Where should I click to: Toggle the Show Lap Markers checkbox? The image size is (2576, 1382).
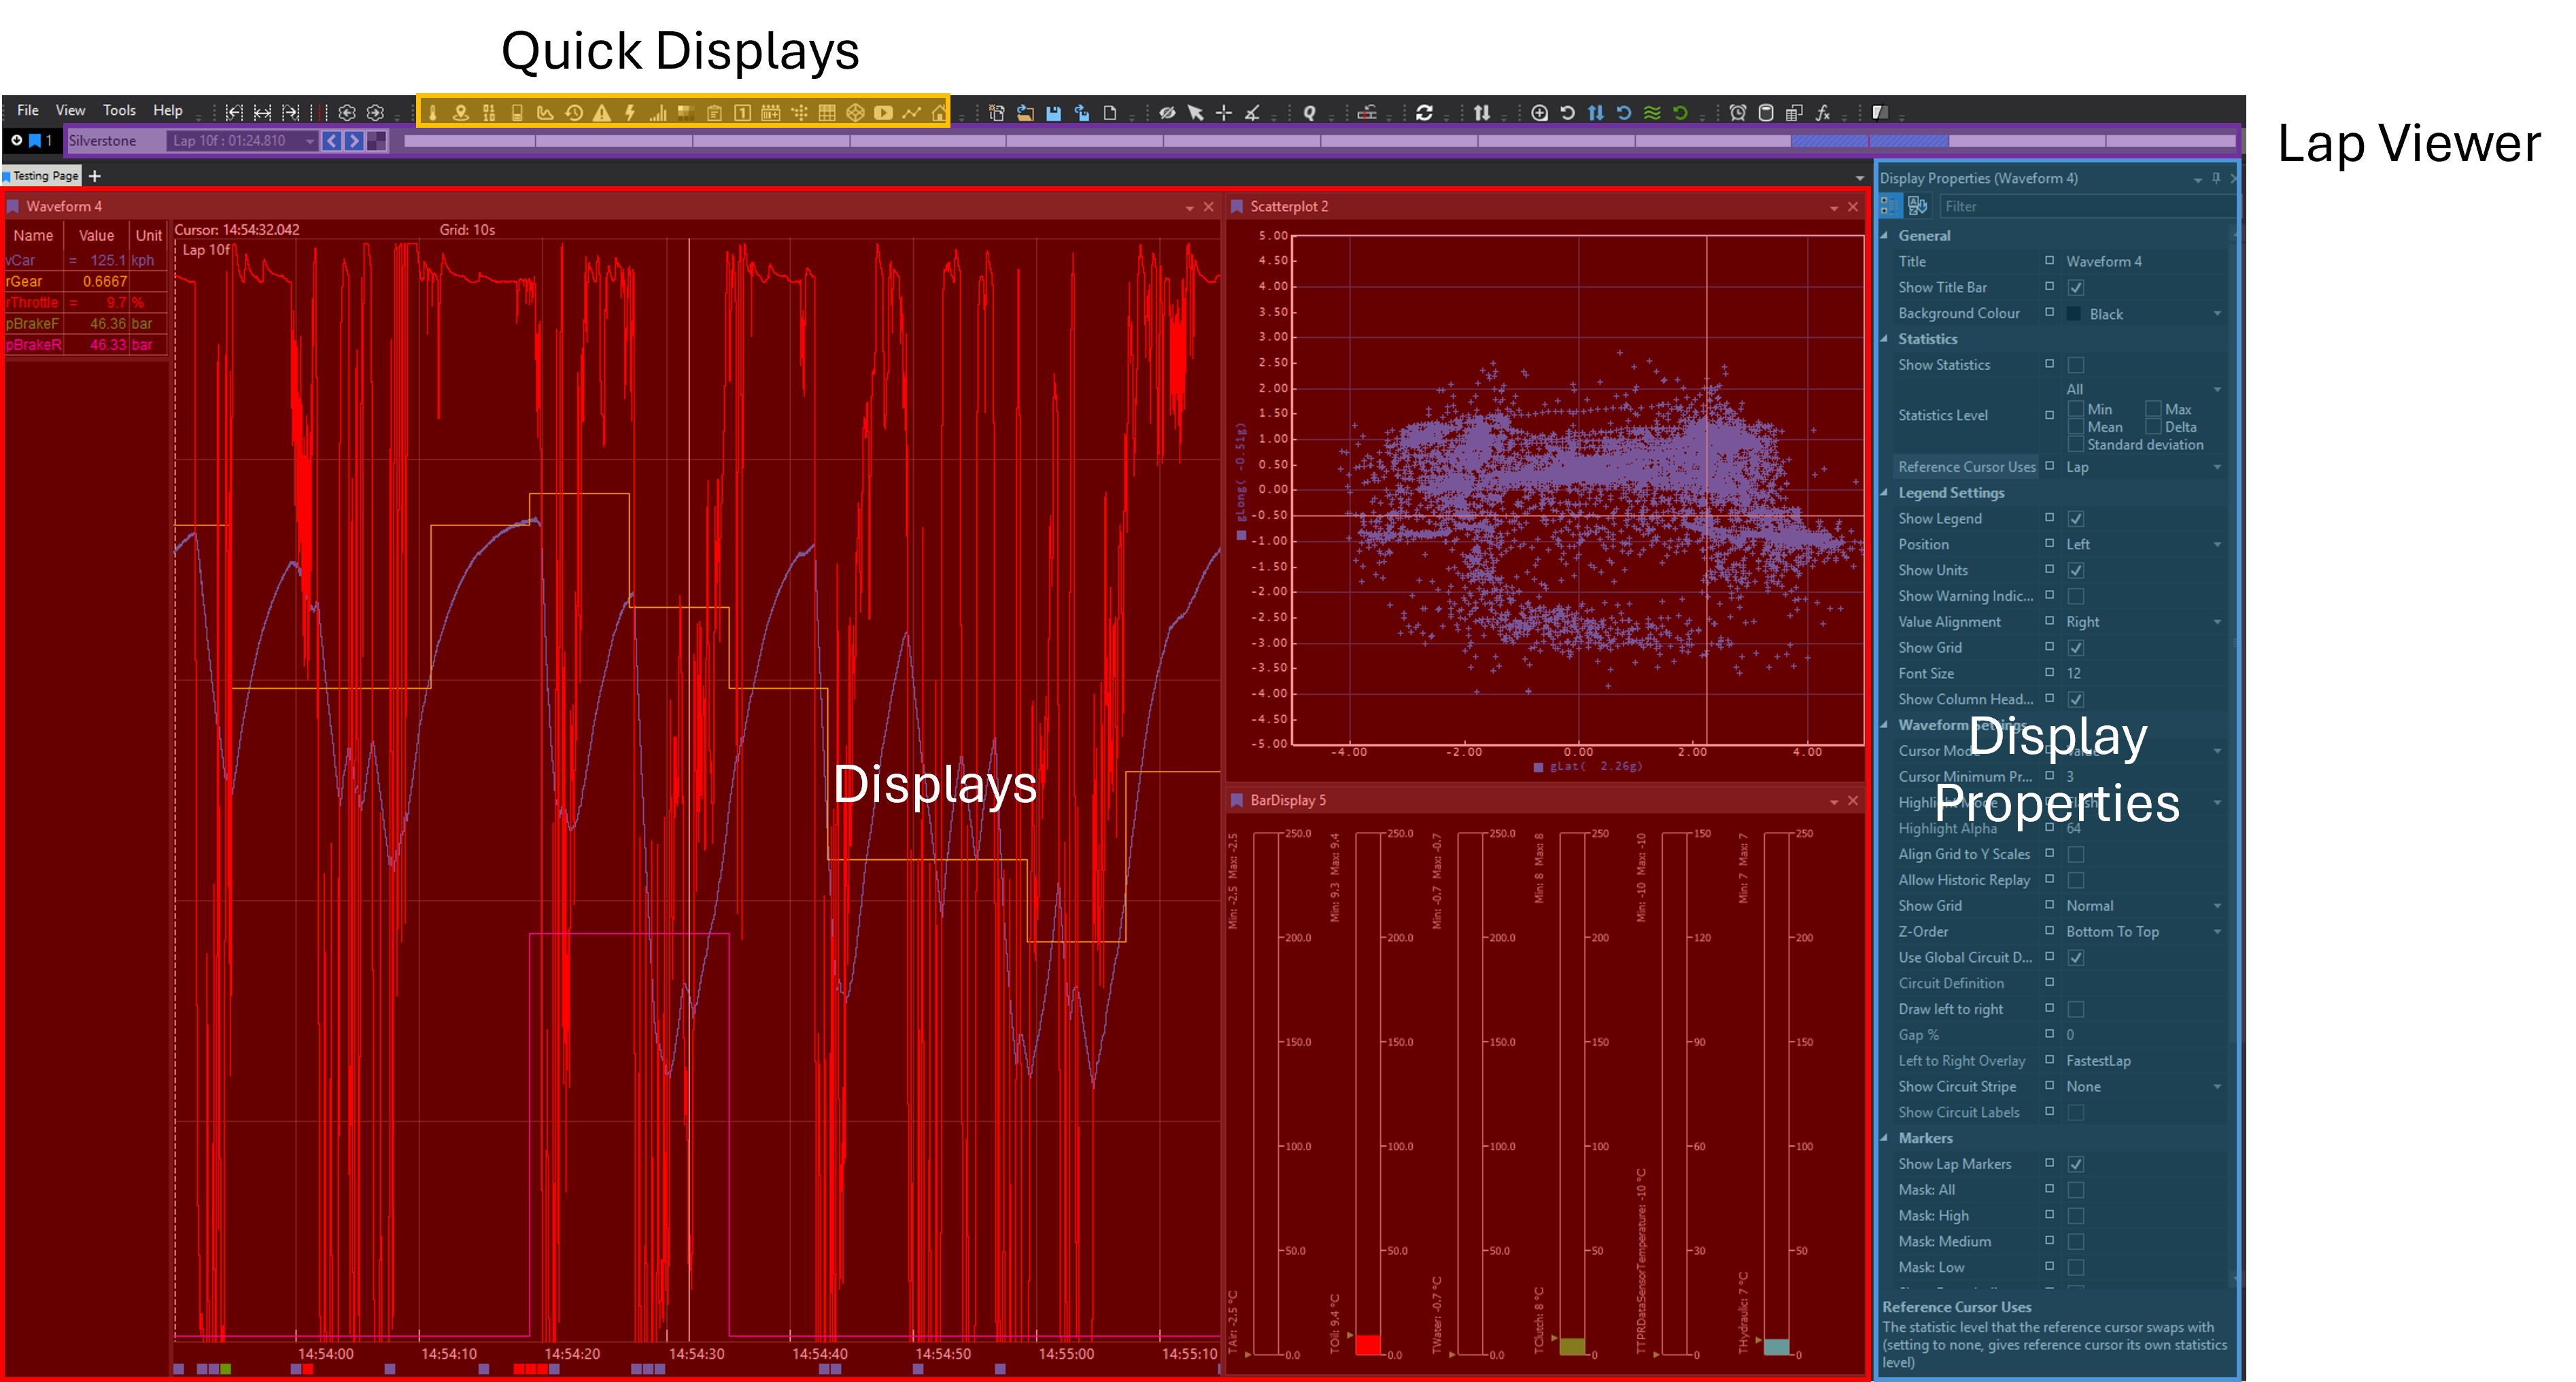[2076, 1164]
